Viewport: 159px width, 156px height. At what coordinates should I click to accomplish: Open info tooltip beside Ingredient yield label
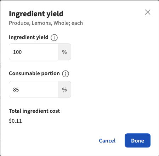(x=54, y=38)
